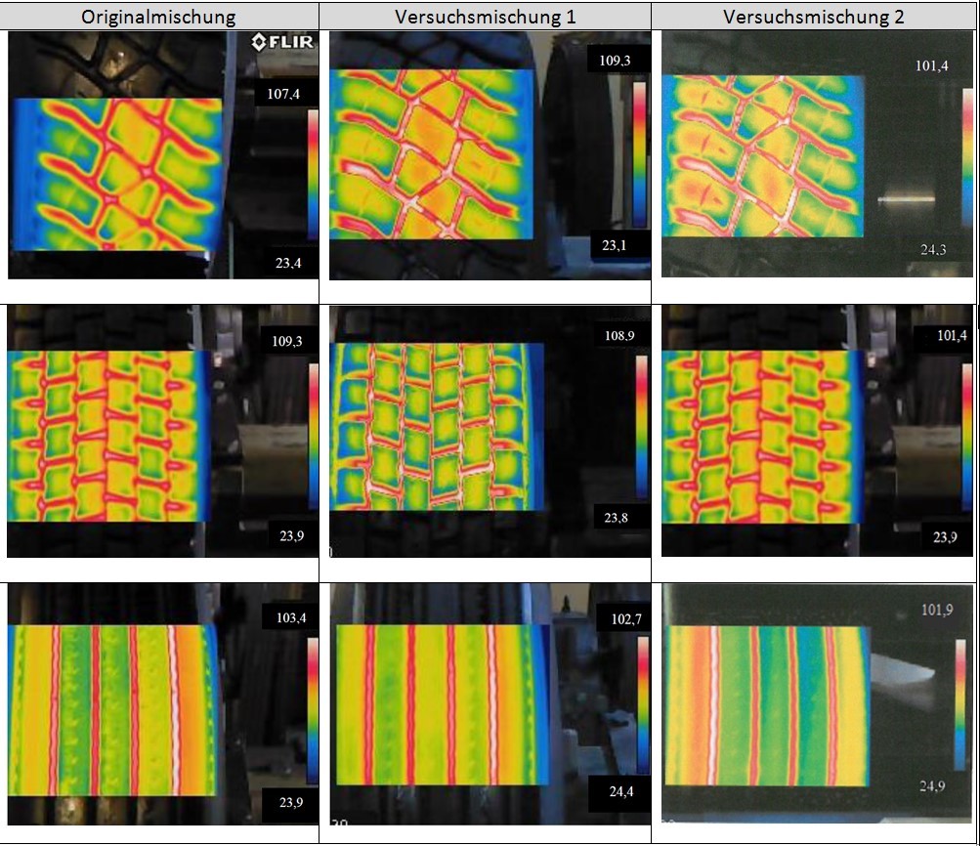Click the Versuchsmischung 1 column header
The height and width of the screenshot is (846, 980).
(x=485, y=17)
